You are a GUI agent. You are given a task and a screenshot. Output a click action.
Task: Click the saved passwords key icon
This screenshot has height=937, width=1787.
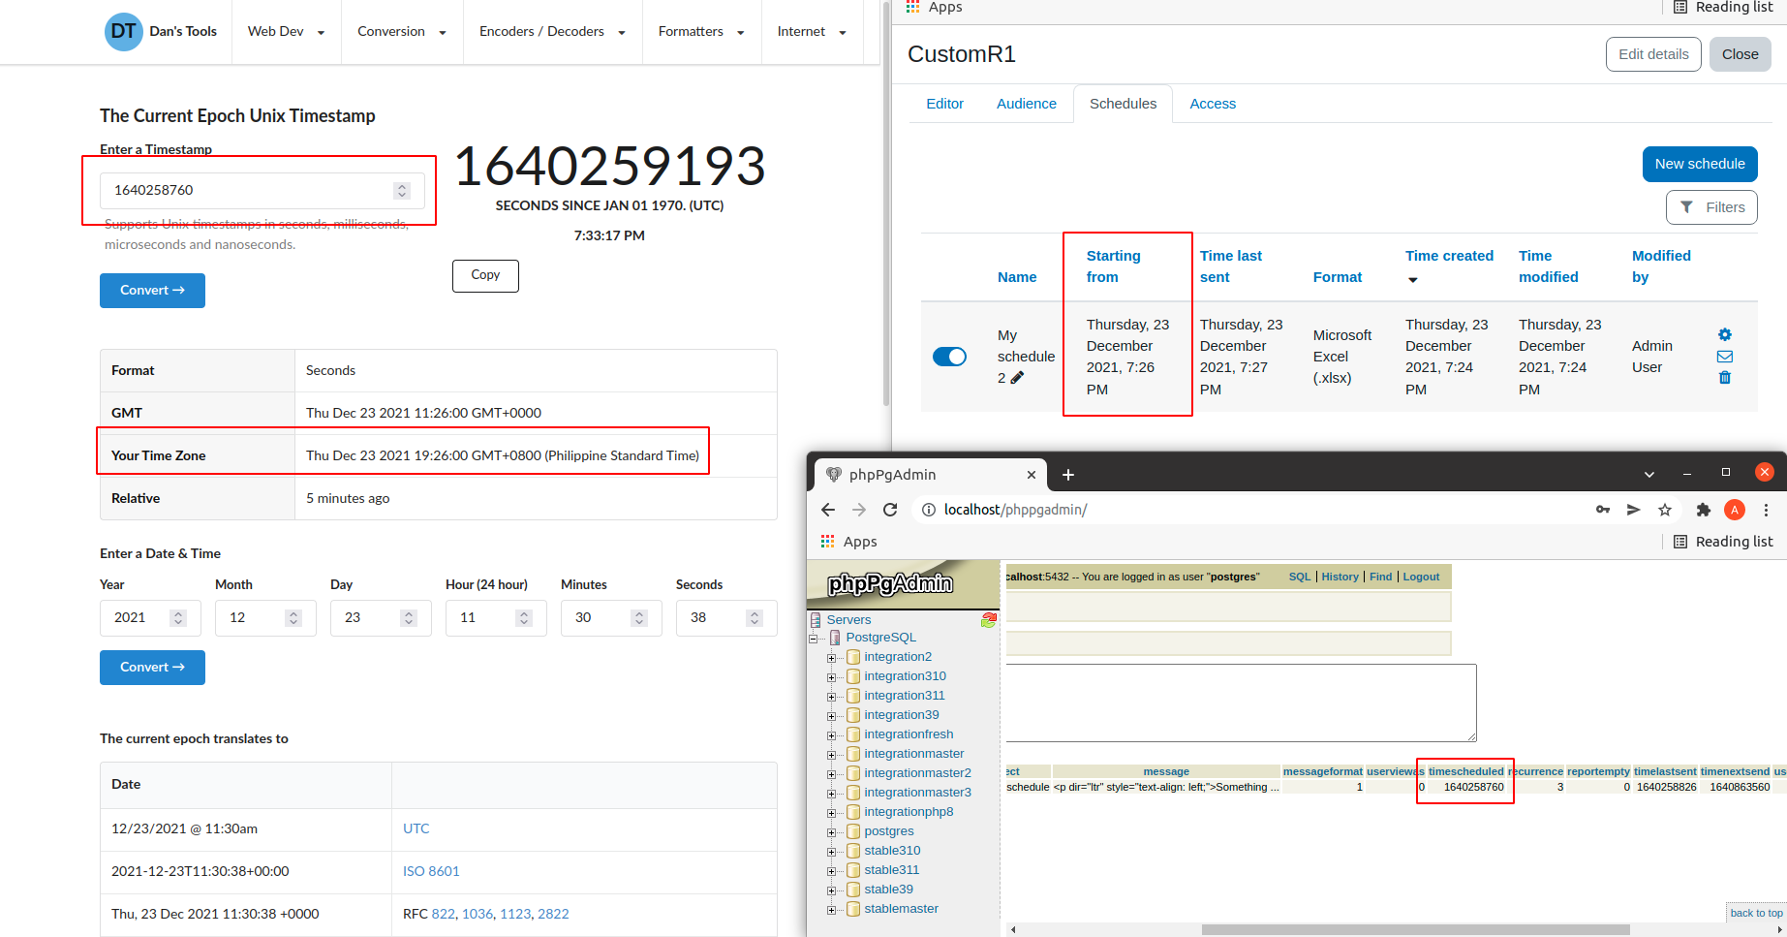click(x=1603, y=510)
